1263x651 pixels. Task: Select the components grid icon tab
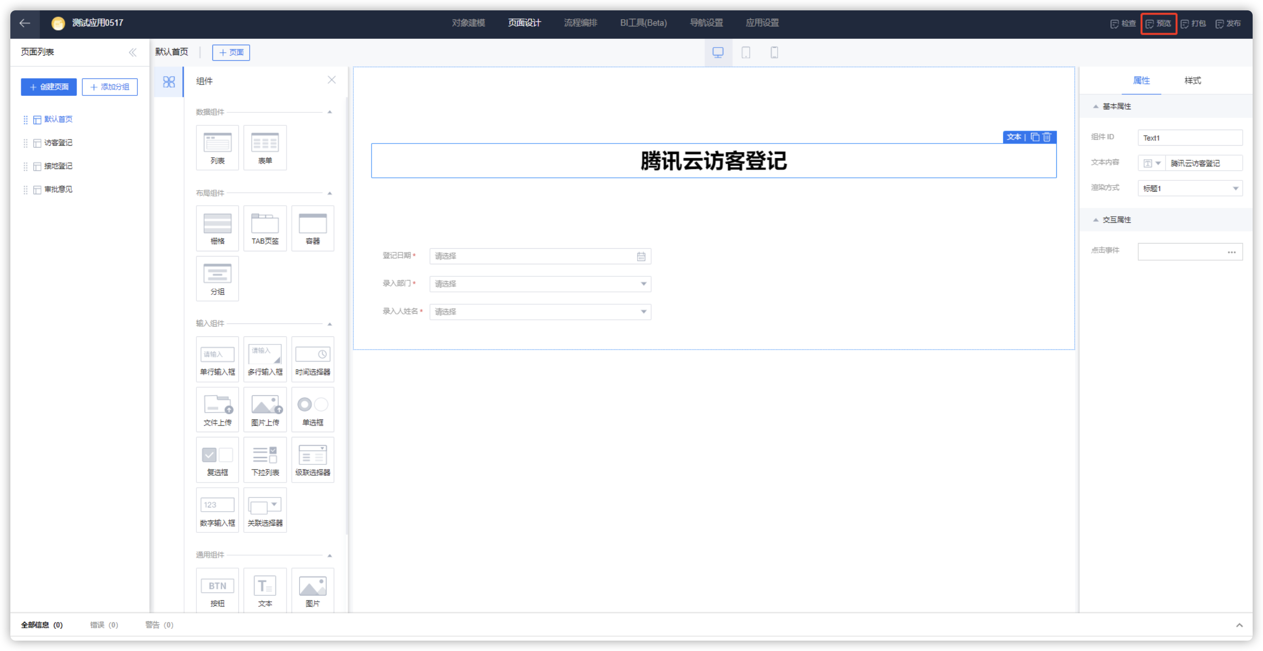169,82
